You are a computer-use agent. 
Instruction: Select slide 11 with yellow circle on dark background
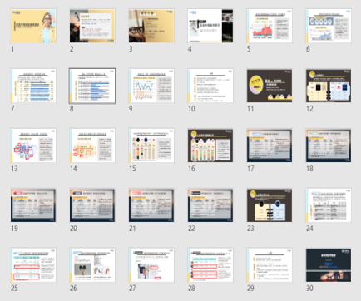[270, 86]
